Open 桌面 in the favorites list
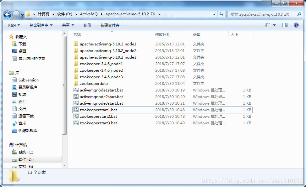Image resolution: width=306 pixels, height=187 pixels. click(x=22, y=51)
